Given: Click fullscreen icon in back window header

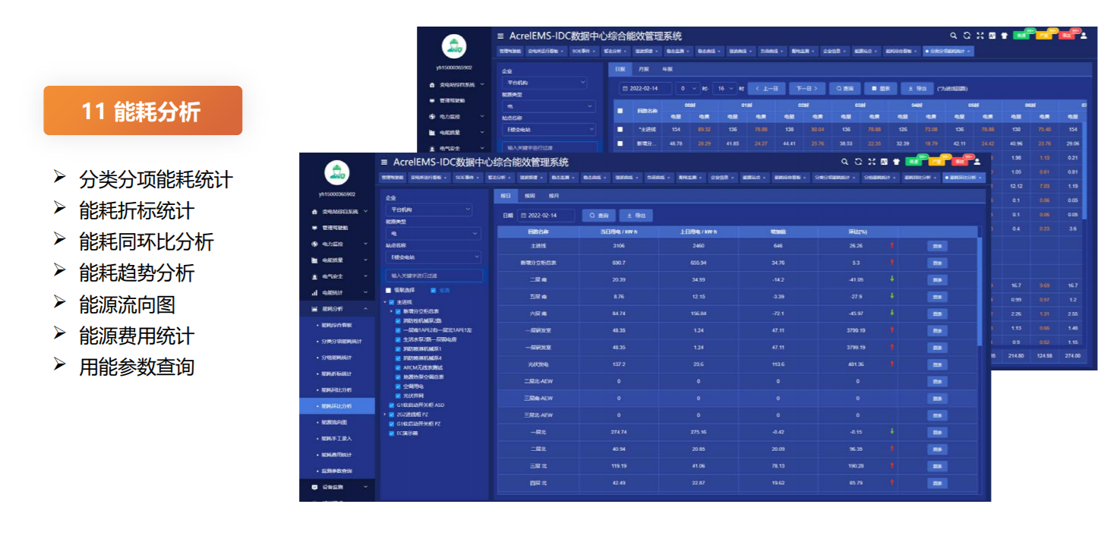Looking at the screenshot, I should [980, 35].
